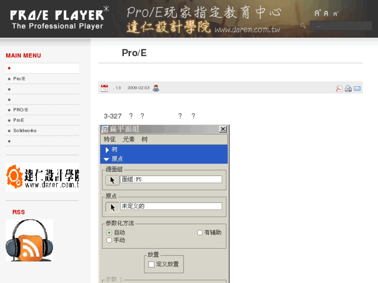Select the 有辅助 radio button
The width and height of the screenshot is (378, 283).
click(x=200, y=233)
